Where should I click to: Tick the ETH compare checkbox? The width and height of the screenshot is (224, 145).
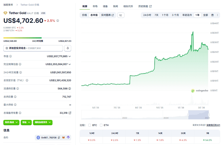click(x=101, y=125)
